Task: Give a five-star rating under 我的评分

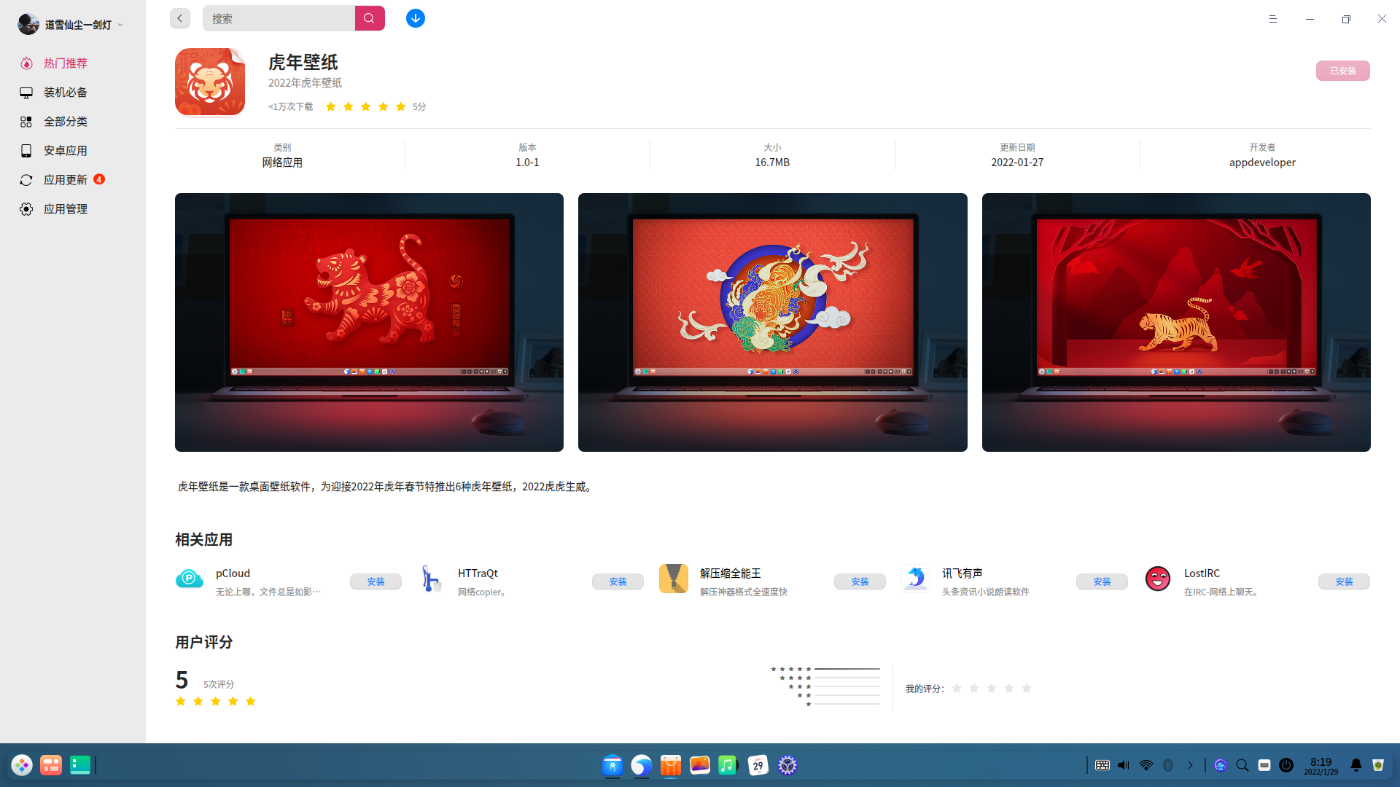Action: (1026, 687)
